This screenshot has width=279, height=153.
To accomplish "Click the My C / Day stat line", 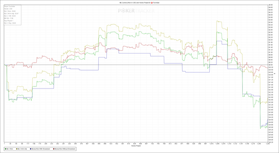I will [10, 23].
